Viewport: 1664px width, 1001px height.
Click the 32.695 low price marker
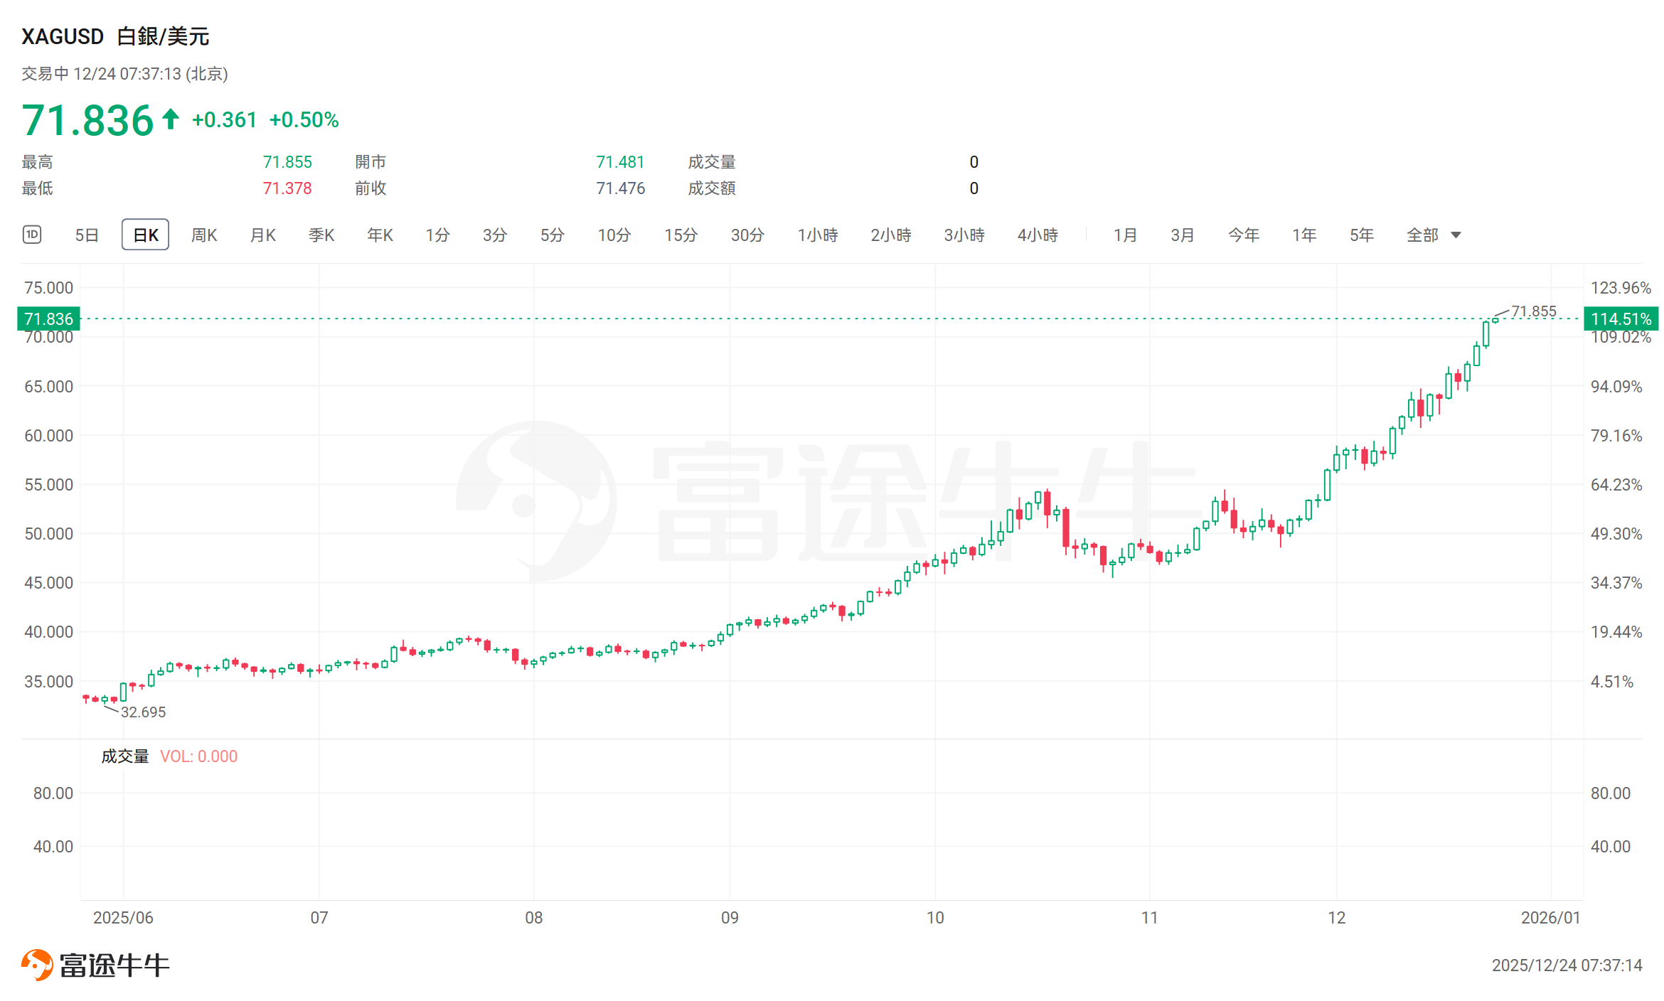click(x=143, y=712)
